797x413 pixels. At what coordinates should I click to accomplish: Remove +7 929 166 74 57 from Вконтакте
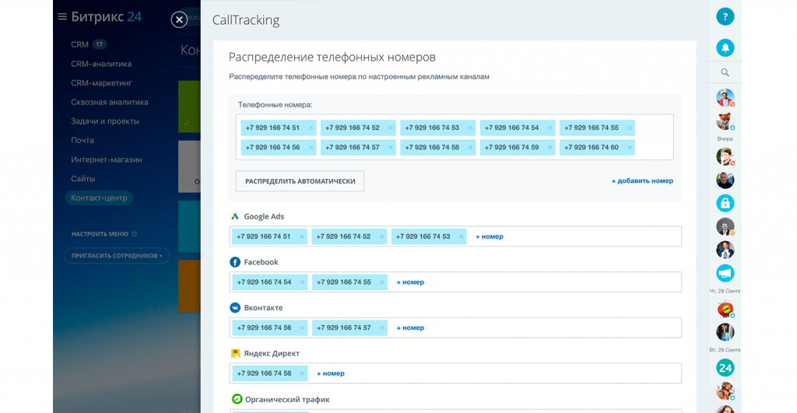[381, 328]
